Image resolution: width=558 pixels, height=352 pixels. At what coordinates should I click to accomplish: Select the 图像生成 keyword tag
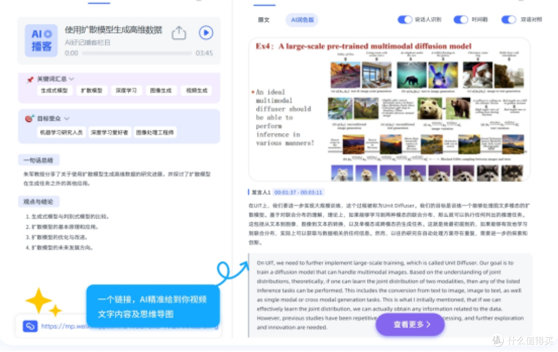pyautogui.click(x=161, y=91)
